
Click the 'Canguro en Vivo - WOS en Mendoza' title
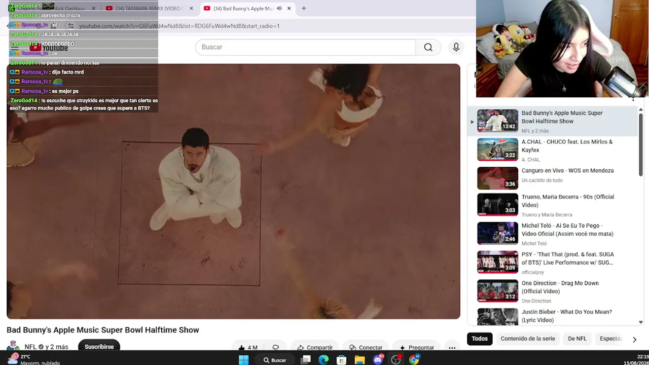(567, 171)
